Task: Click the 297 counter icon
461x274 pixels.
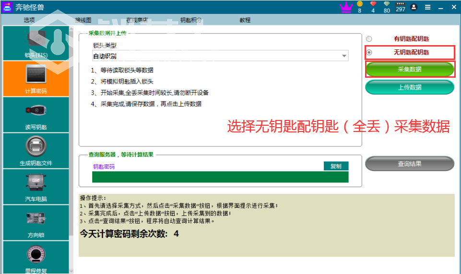Action: click(x=401, y=7)
